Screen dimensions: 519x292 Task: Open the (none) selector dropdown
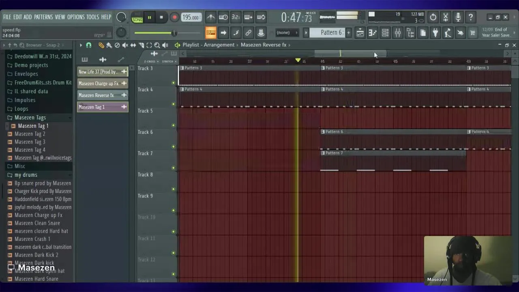(x=287, y=33)
